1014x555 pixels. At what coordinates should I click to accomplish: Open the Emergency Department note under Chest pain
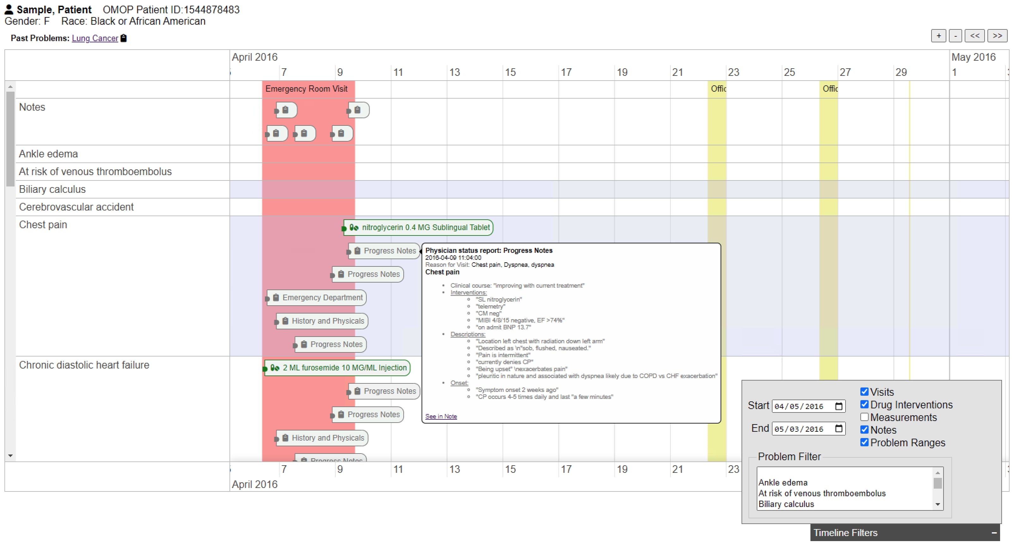(x=317, y=298)
